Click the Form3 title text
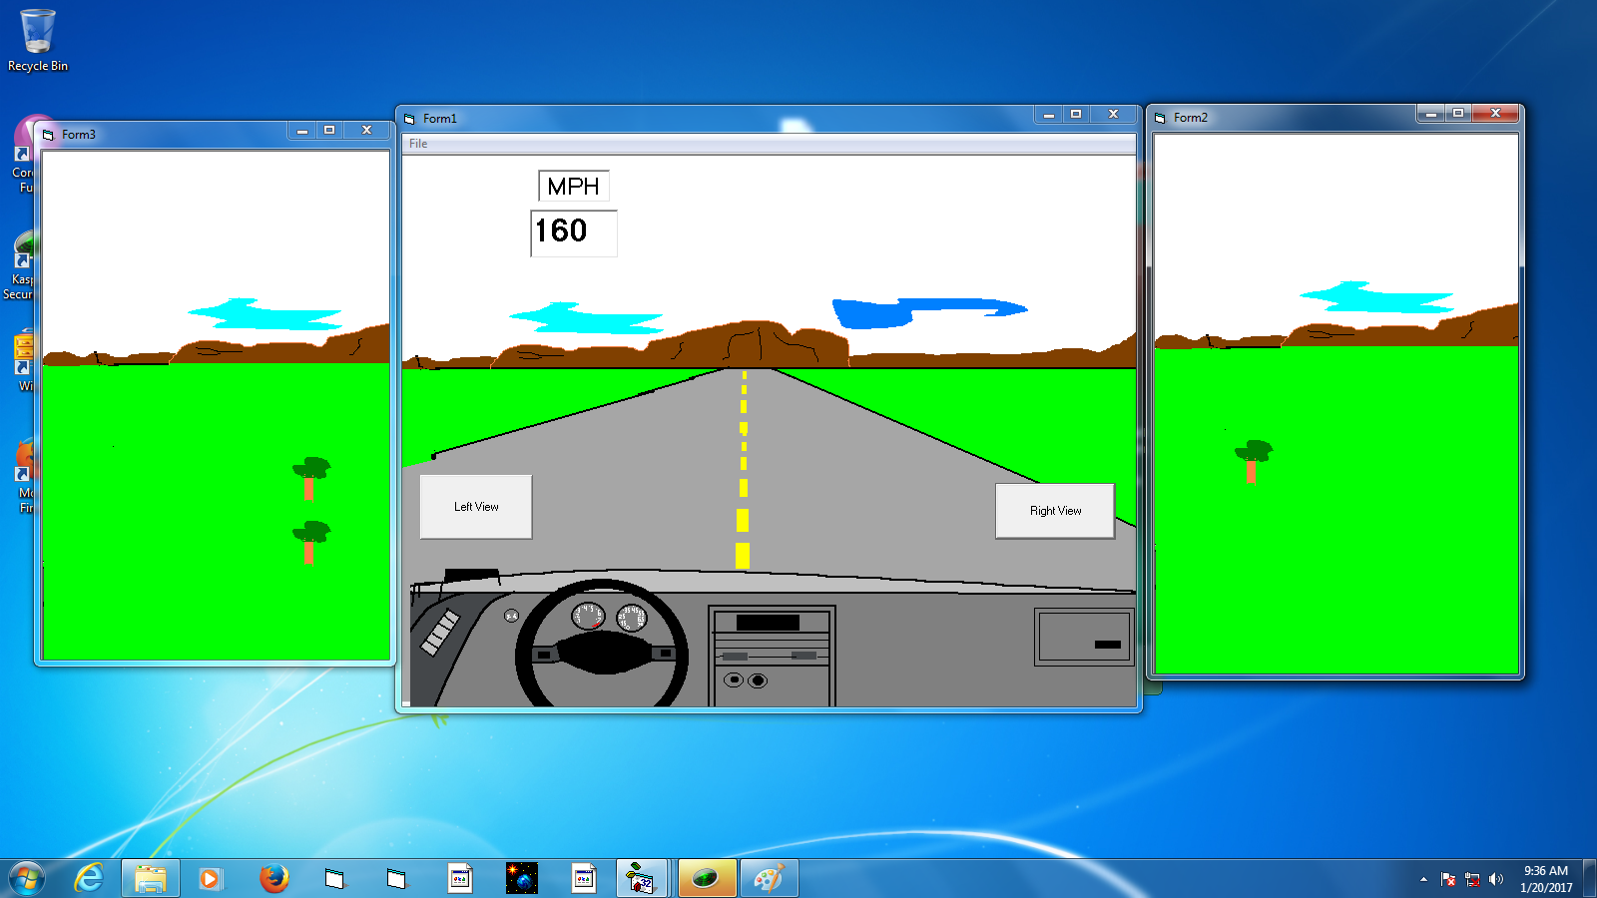 coord(79,135)
